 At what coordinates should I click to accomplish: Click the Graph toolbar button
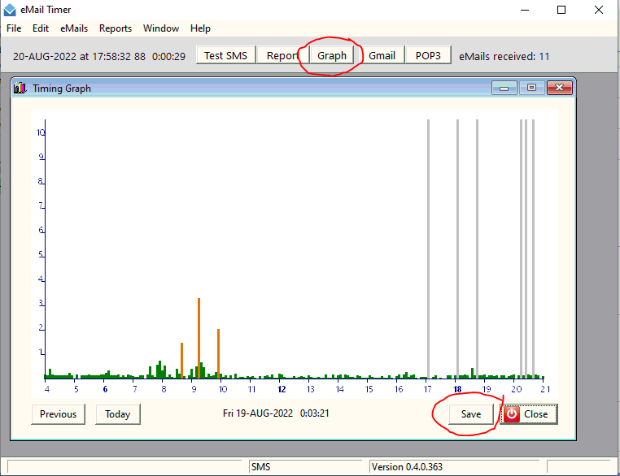pos(331,55)
